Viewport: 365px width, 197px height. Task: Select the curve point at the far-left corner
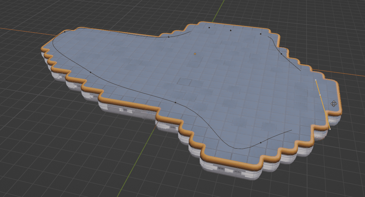pos(65,32)
